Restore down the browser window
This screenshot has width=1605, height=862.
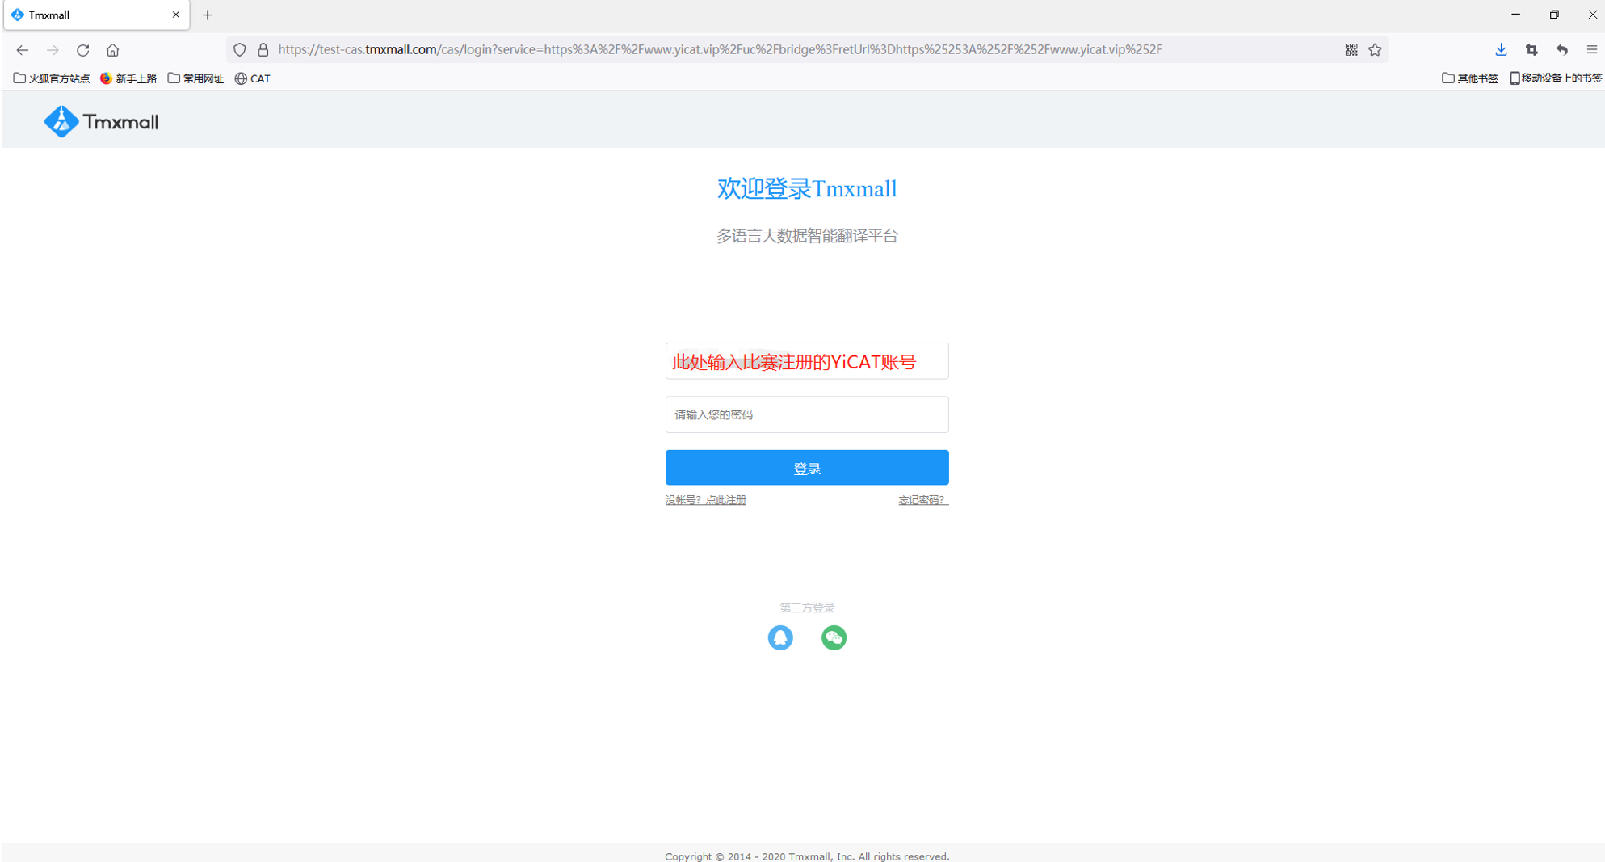coord(1554,15)
